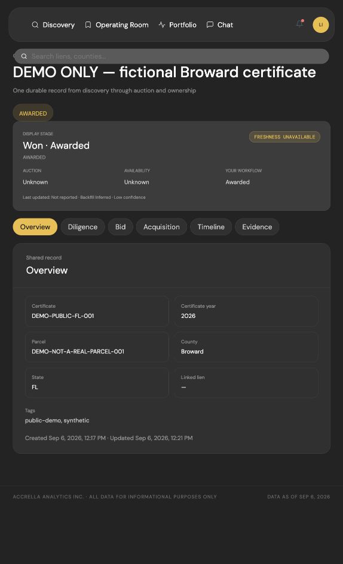The height and width of the screenshot is (564, 343).
Task: Click state value FL
Action: (35, 387)
